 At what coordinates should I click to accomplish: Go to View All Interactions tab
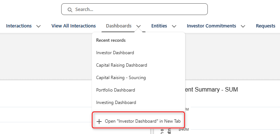coord(74,26)
